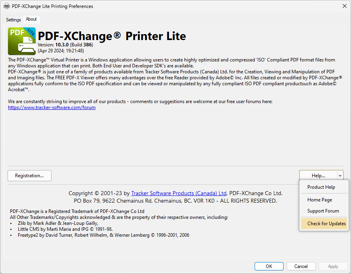Click the PDF-XChange Lite printer logo

coord(22,41)
